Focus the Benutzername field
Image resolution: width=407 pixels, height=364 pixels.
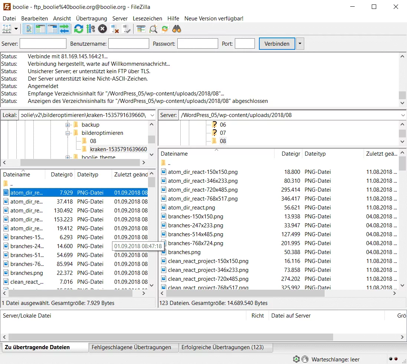(129, 43)
